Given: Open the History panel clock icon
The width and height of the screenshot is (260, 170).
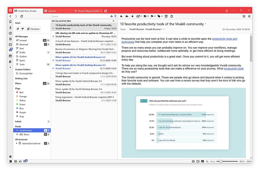Looking at the screenshot, I should 10,33.
